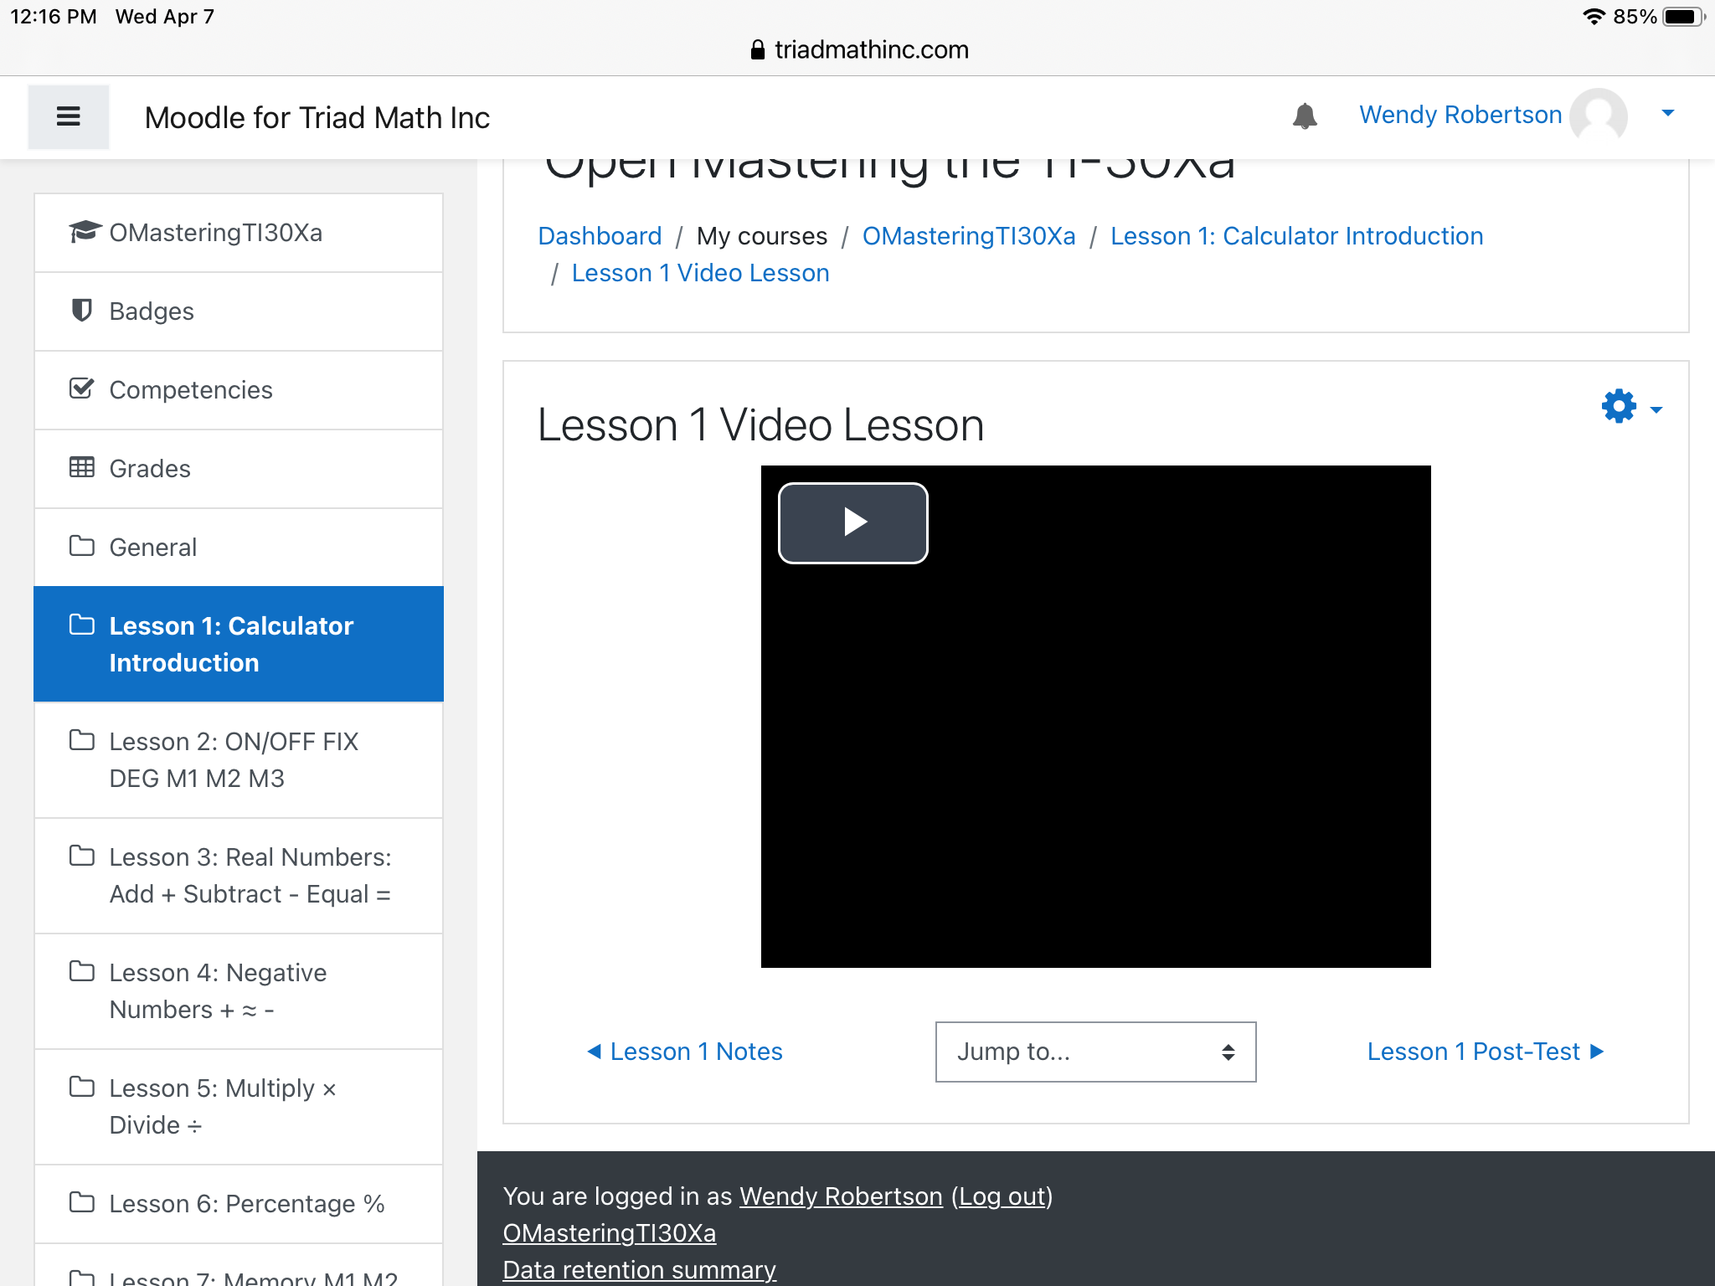Open the settings gear actions menu
The image size is (1715, 1286).
click(1619, 407)
